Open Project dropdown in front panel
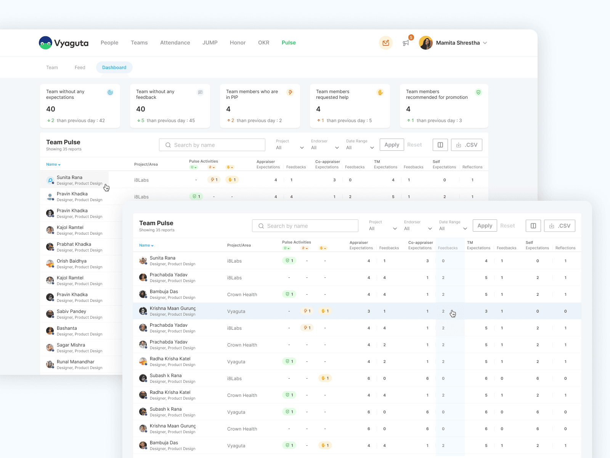Viewport: 610px width, 458px height. tap(383, 229)
